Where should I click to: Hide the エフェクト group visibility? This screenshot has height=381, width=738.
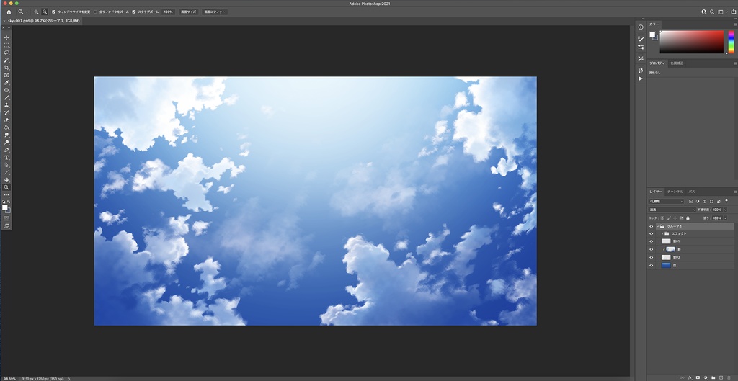pos(652,234)
